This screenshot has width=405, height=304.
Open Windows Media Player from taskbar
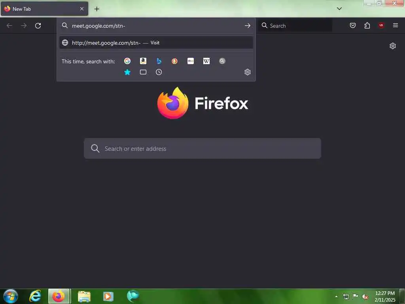coord(108,296)
